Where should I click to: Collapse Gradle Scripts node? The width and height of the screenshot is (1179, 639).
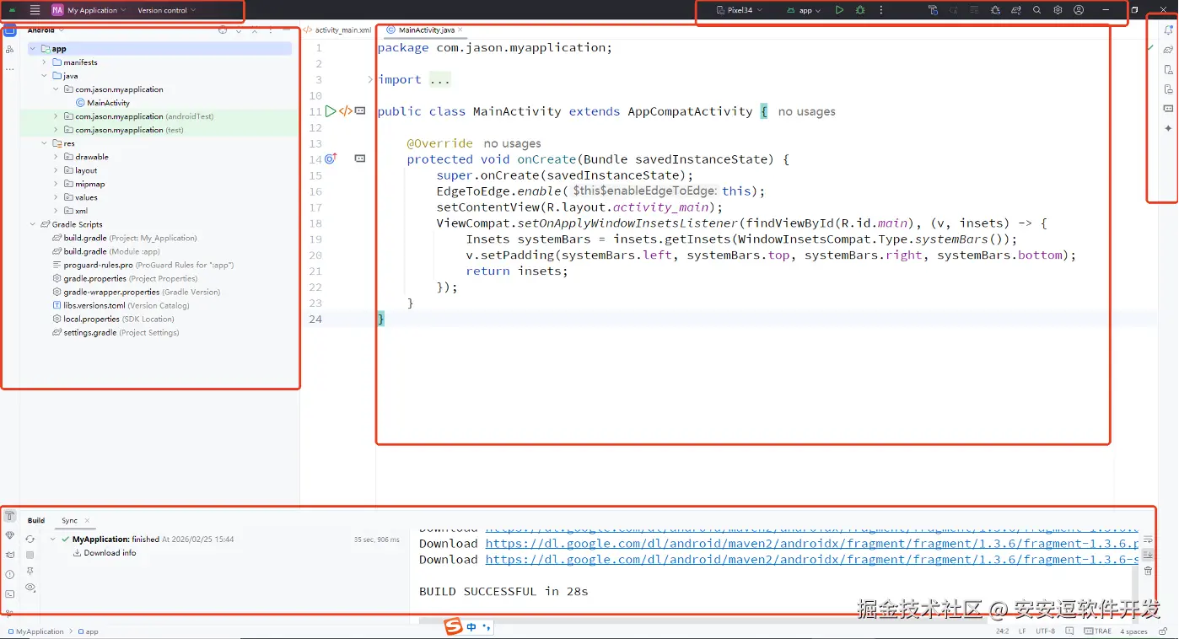(32, 224)
